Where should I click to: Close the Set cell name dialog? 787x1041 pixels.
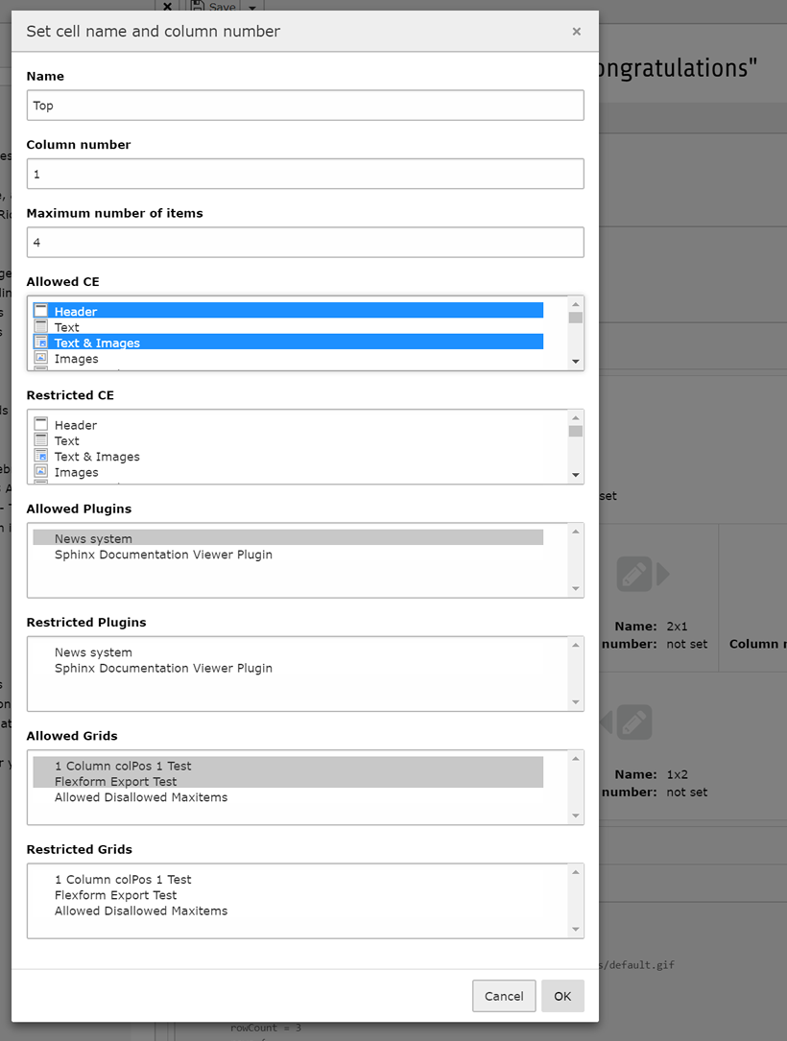pos(576,32)
